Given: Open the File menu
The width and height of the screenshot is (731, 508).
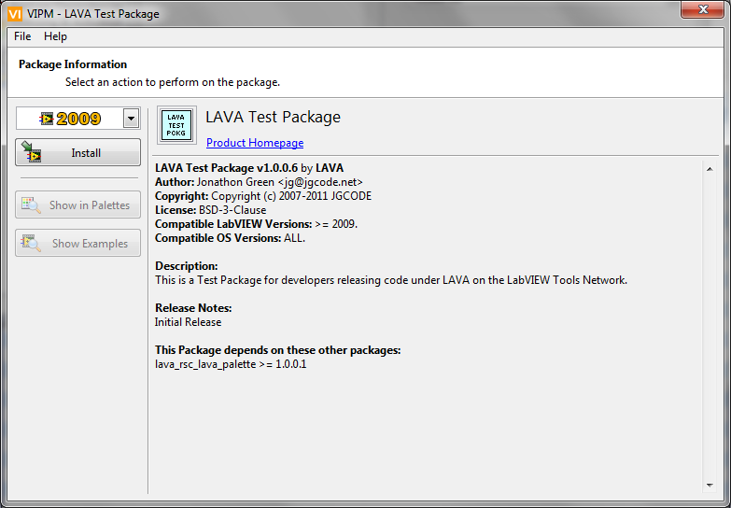Looking at the screenshot, I should [x=22, y=36].
